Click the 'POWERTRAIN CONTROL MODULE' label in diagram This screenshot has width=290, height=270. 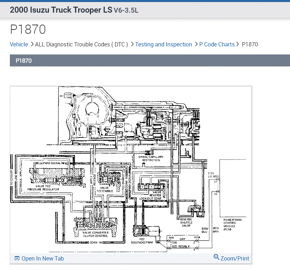[x=232, y=225]
